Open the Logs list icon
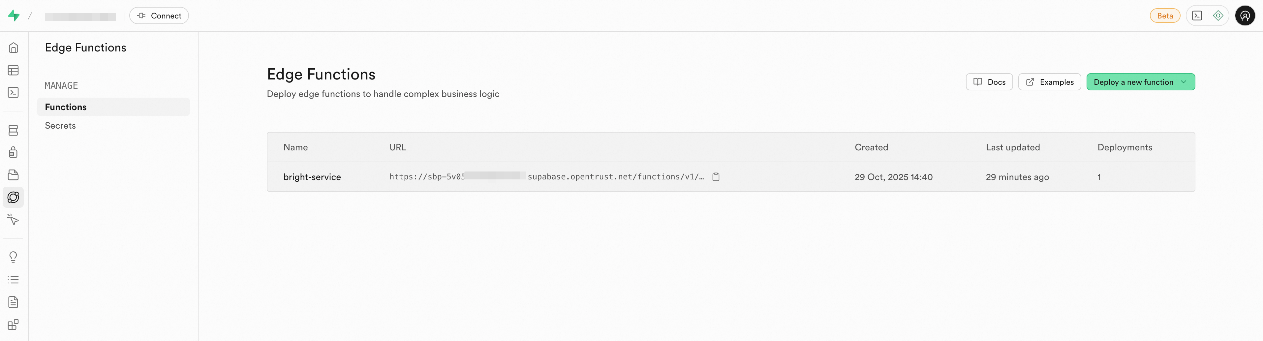Screen dimensions: 1263x341 (x=13, y=280)
